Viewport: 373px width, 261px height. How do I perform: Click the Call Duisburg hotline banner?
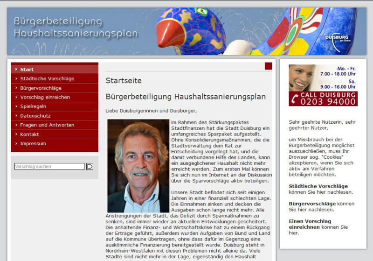323,85
